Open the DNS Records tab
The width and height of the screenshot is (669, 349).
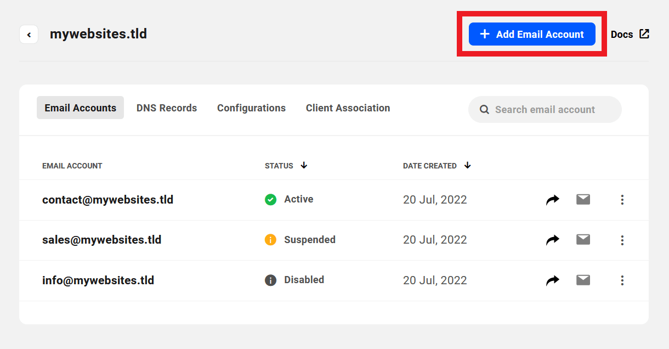(x=167, y=108)
